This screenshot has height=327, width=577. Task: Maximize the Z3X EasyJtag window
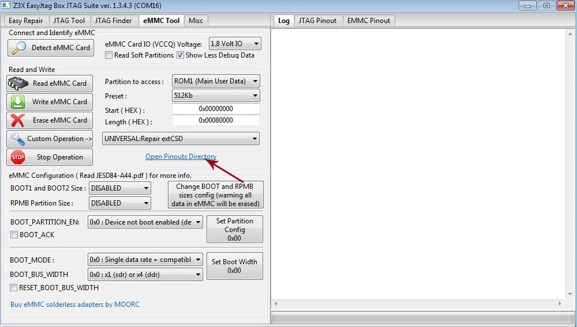(x=547, y=6)
